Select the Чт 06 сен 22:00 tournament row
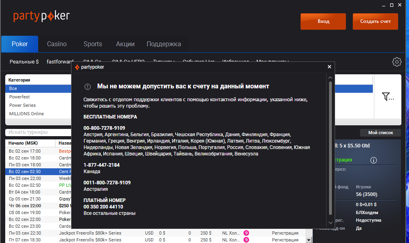This screenshot has height=243, width=409. click(38, 206)
